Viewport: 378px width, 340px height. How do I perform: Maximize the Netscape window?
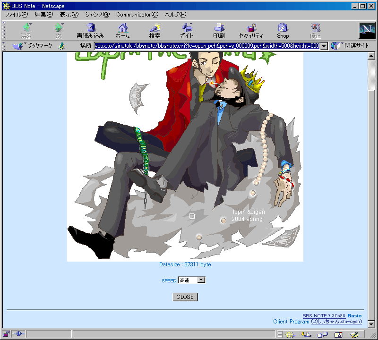[x=362, y=6]
